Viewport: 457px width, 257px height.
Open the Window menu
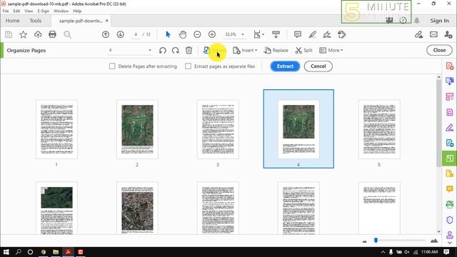click(61, 11)
